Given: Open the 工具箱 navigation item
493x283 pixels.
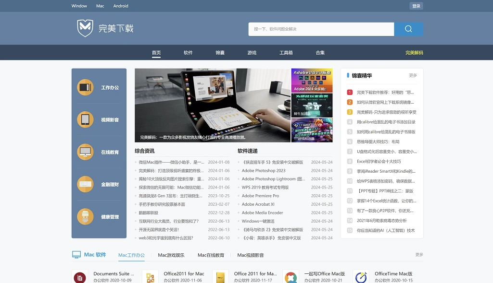Looking at the screenshot, I should [286, 53].
